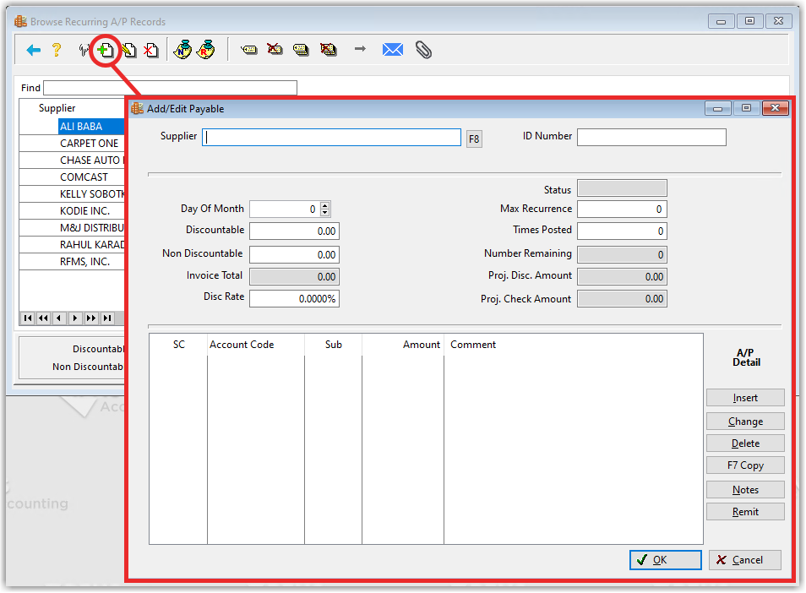
Task: Minimize the Add/Edit Payable dialog
Action: click(x=718, y=108)
